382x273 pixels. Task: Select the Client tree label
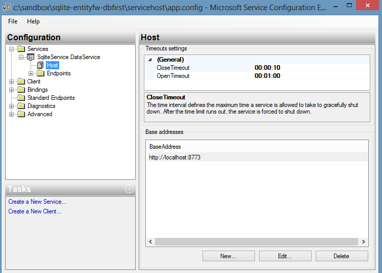click(34, 81)
